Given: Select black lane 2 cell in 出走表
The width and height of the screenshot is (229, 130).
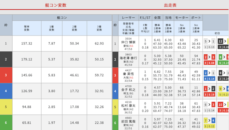Looking at the screenshot, I should click(115, 59).
